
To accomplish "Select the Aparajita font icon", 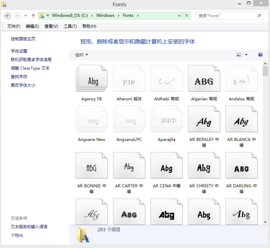I will (x=166, y=119).
